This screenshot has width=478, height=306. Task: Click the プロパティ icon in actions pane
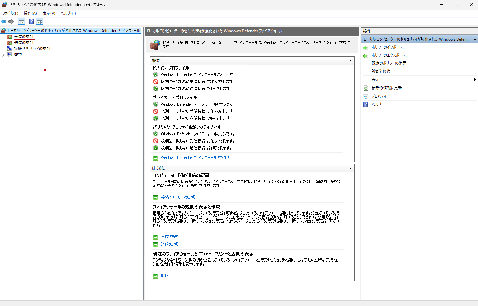coord(366,96)
